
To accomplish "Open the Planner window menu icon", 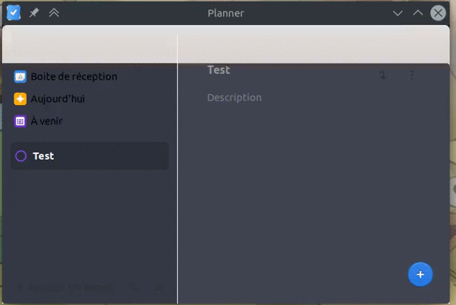I will 14,13.
